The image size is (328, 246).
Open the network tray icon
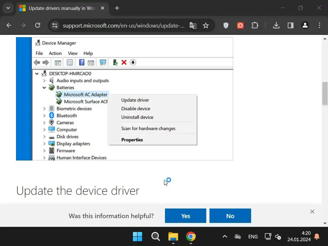268,237
